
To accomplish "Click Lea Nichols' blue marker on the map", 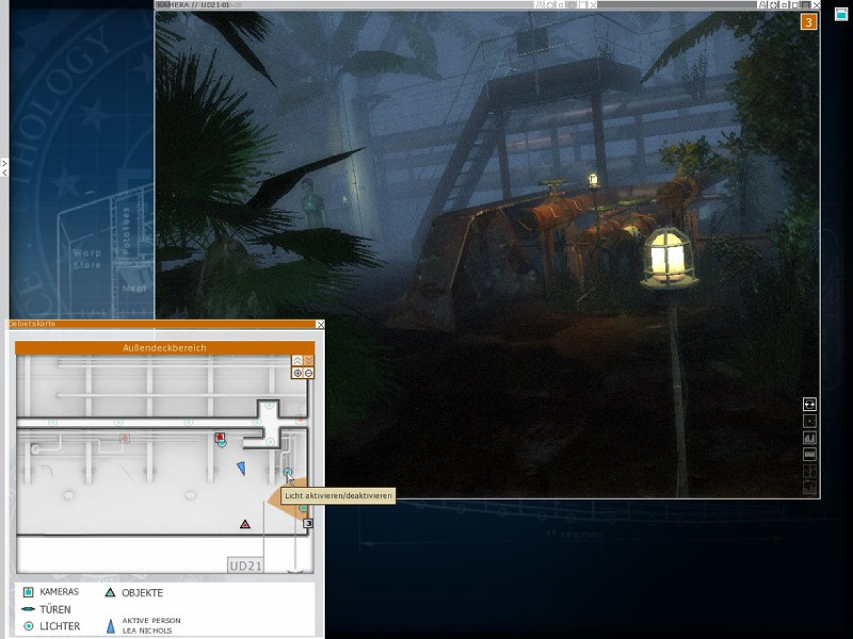I will click(241, 468).
